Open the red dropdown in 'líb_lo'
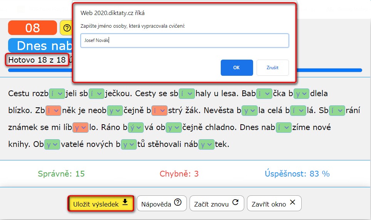This screenshot has height=220, width=371. (81, 127)
